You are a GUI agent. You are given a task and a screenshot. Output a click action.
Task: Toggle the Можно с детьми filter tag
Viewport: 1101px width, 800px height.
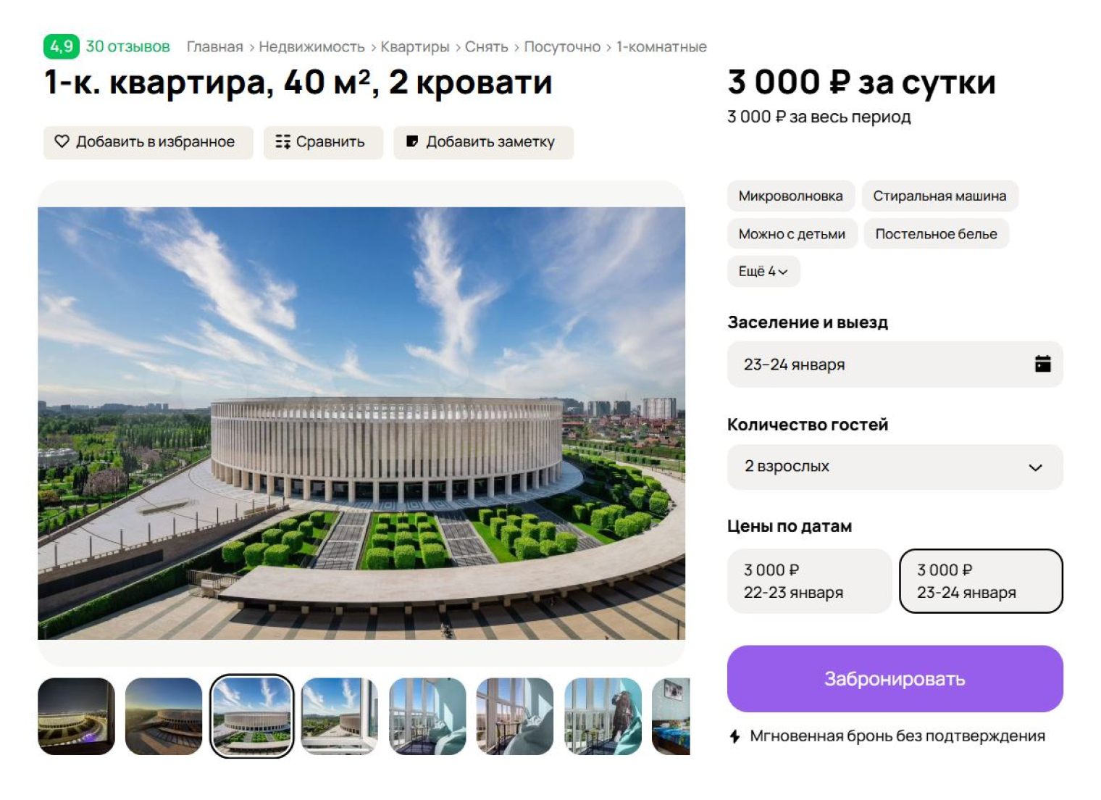791,233
